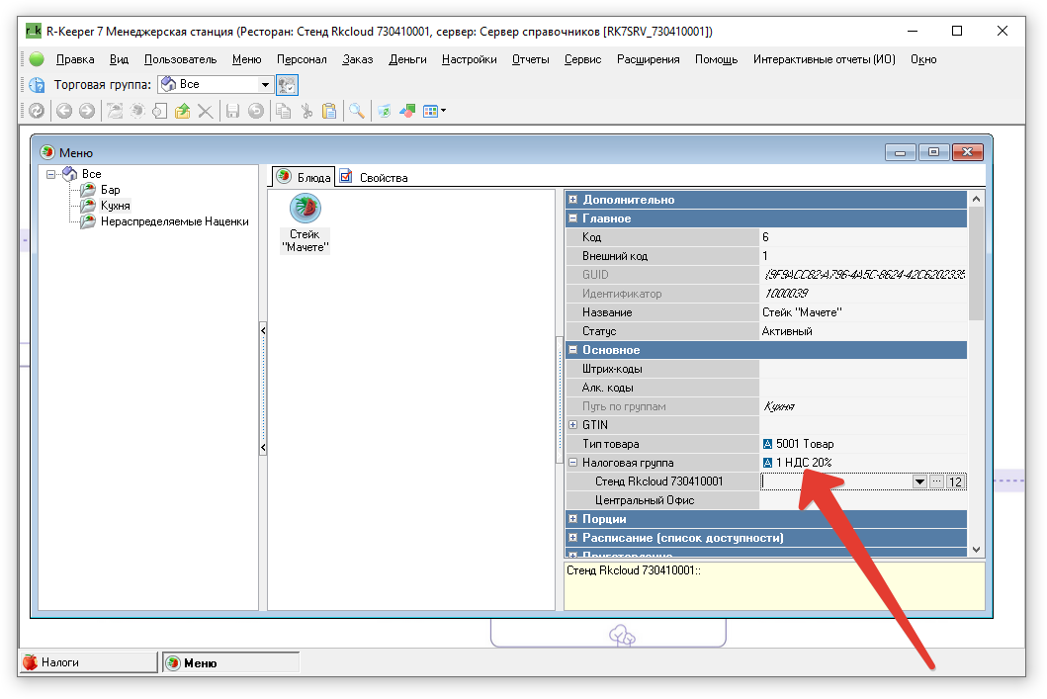Open the Торговая группа dropdown
Screen dimensions: 1047x699
[264, 85]
